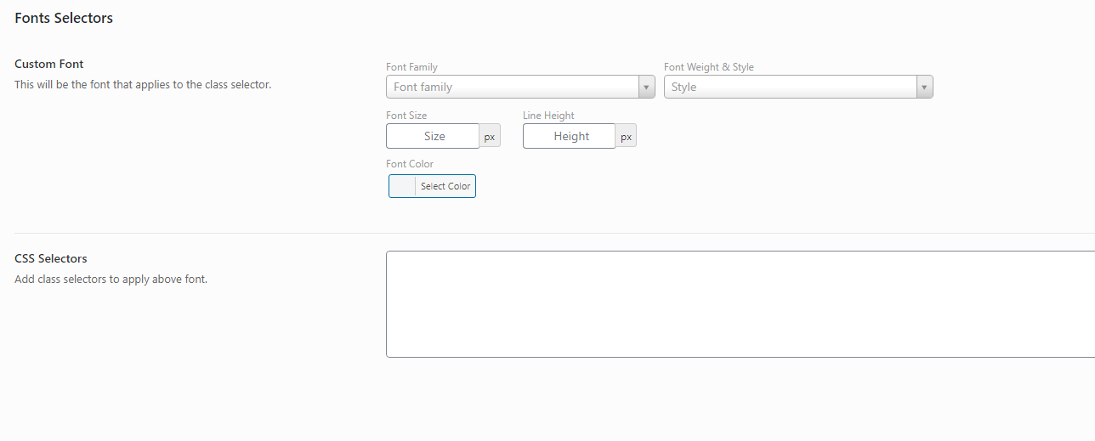This screenshot has height=441, width=1095.
Task: Click the Font Size field label
Action: click(406, 116)
